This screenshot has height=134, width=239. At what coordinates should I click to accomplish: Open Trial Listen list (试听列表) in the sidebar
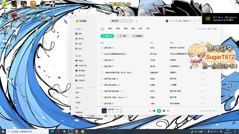pyautogui.click(x=80, y=76)
